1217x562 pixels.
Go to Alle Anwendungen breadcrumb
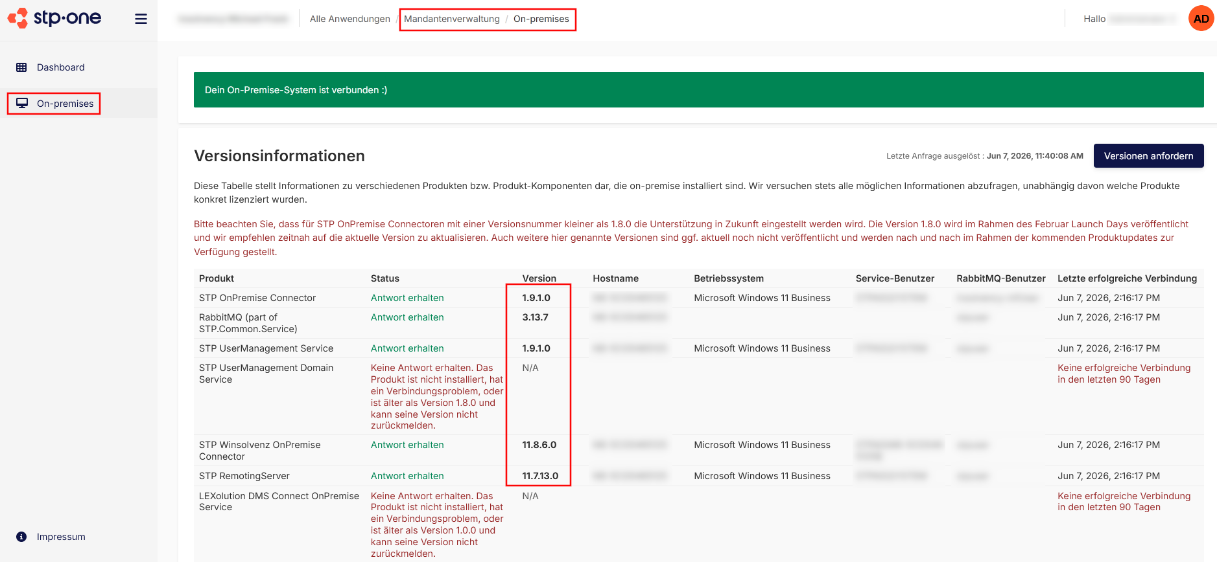(x=350, y=19)
